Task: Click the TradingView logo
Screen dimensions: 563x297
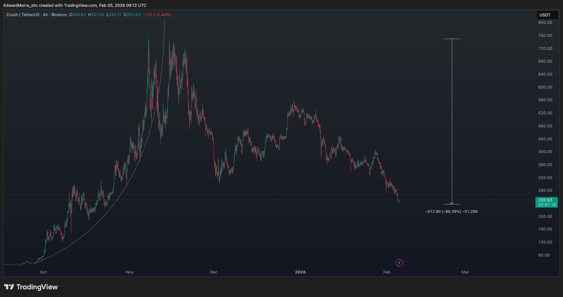Action: click(31, 287)
